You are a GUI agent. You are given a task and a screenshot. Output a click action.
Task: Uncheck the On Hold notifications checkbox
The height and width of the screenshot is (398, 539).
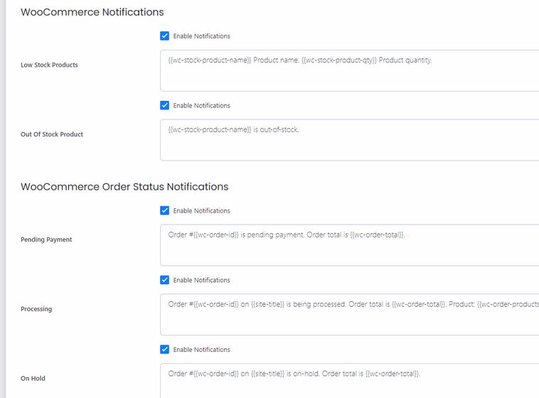pyautogui.click(x=165, y=350)
